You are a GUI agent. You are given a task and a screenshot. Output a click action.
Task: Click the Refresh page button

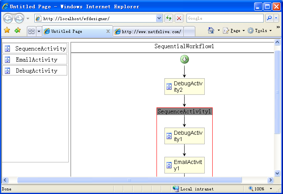pyautogui.click(x=169, y=18)
